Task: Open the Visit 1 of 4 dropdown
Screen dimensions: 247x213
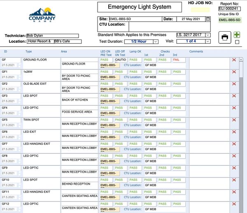Action: coord(208,42)
